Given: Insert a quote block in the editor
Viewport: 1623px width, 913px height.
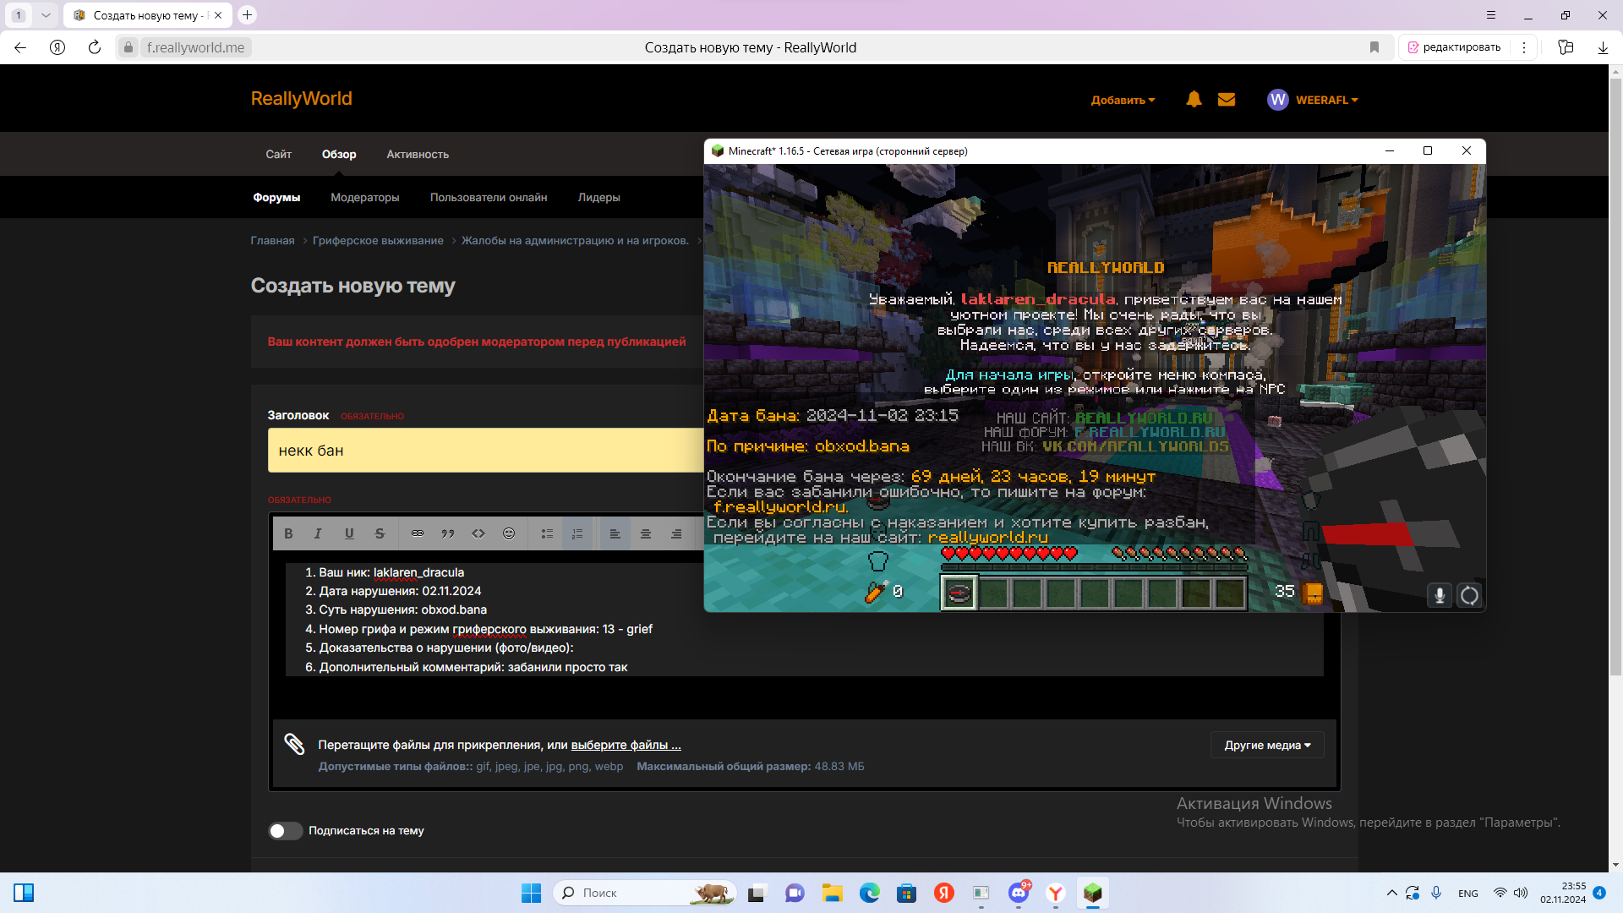Looking at the screenshot, I should pos(448,533).
